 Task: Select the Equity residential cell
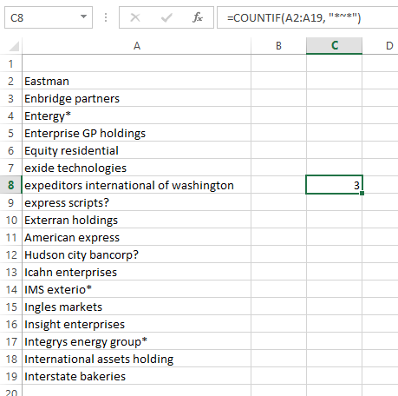tap(137, 150)
